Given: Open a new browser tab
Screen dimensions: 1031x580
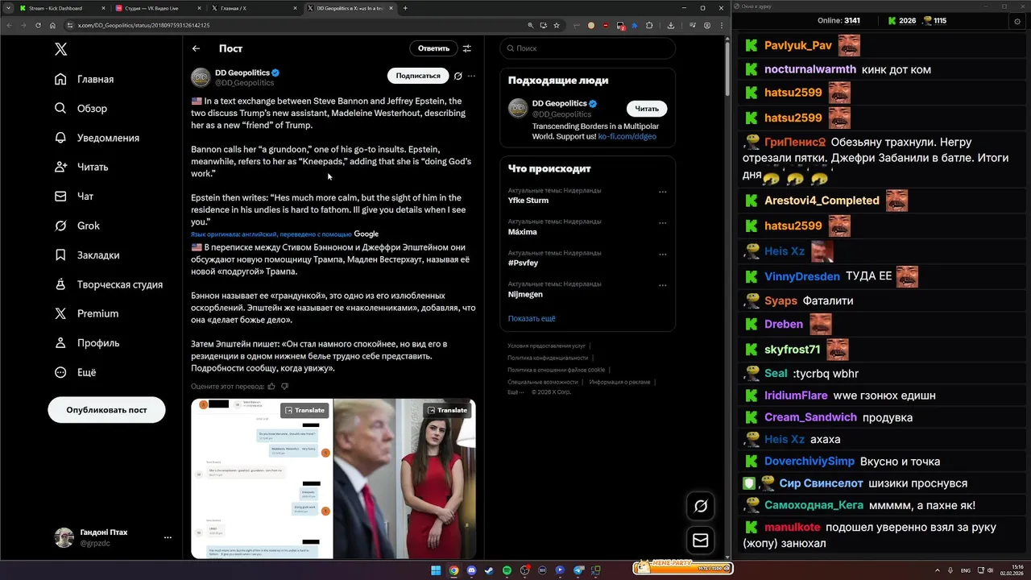Looking at the screenshot, I should coord(405,8).
